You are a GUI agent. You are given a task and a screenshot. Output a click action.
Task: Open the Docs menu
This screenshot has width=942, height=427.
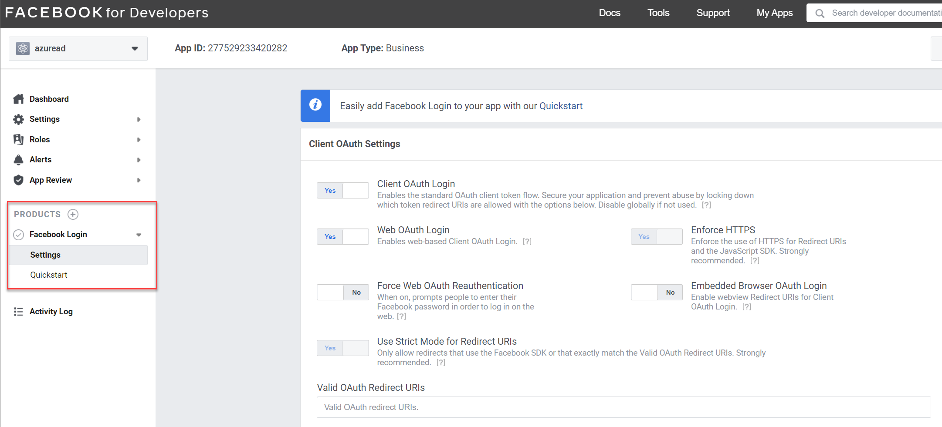tap(610, 13)
